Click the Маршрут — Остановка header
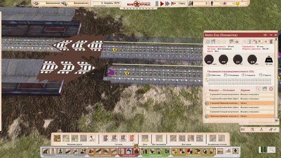281x158 pixels. pos(222,90)
